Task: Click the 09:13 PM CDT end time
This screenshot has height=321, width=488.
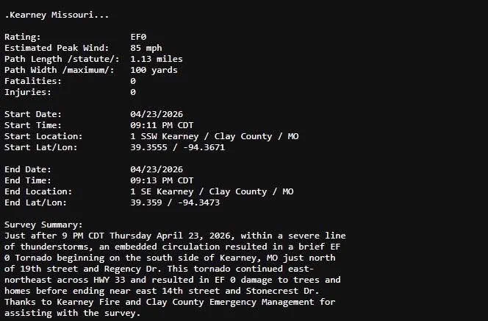Action: [x=162, y=180]
